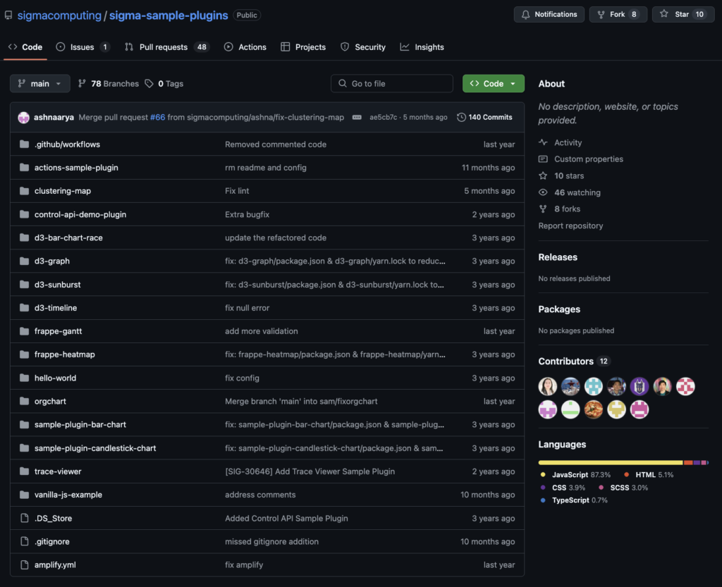This screenshot has height=587, width=722.
Task: Open commit hash ae5cb7c
Action: [x=383, y=117]
